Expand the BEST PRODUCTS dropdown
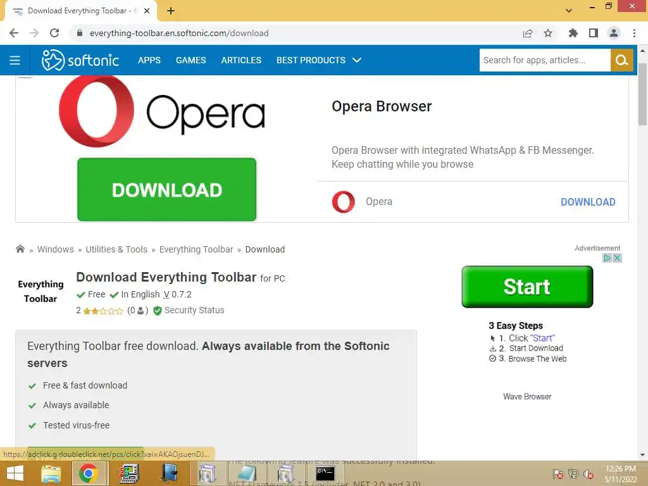This screenshot has height=486, width=648. click(x=319, y=60)
